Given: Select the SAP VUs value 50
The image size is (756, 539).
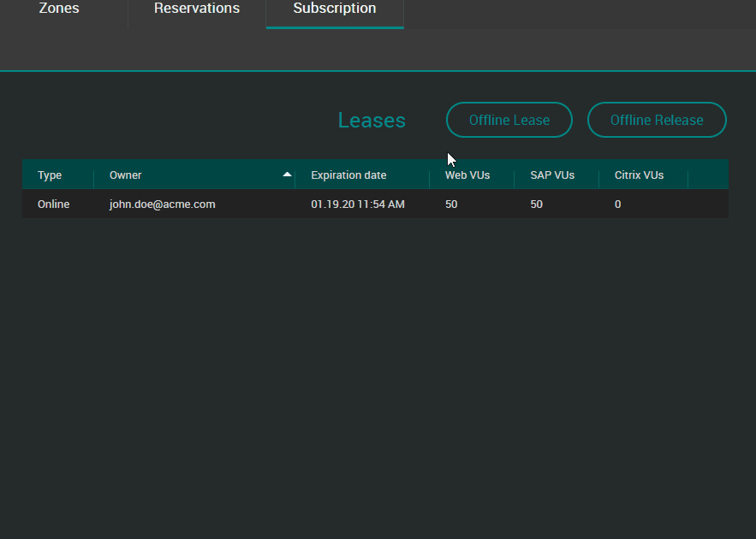Looking at the screenshot, I should 537,204.
